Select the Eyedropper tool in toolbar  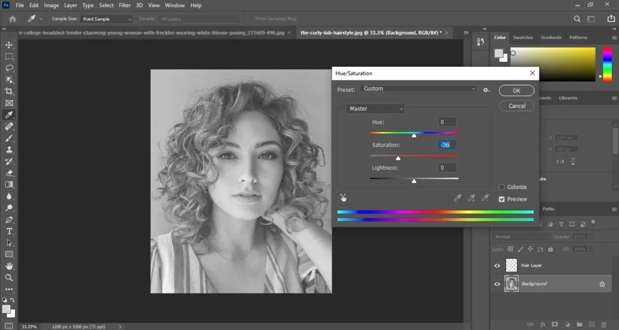coord(9,115)
